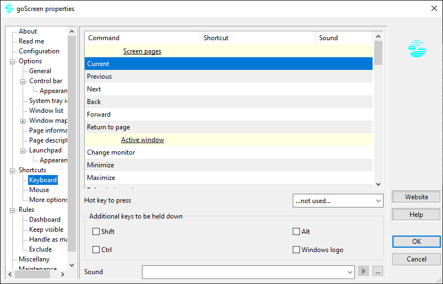Expand the Window map tree node

pyautogui.click(x=23, y=121)
